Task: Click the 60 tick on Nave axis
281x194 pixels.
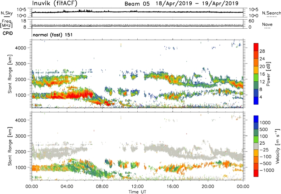Action: click(x=251, y=21)
